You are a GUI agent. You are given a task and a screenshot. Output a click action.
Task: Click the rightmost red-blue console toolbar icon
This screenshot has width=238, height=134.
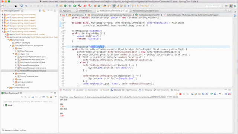(x=229, y=94)
